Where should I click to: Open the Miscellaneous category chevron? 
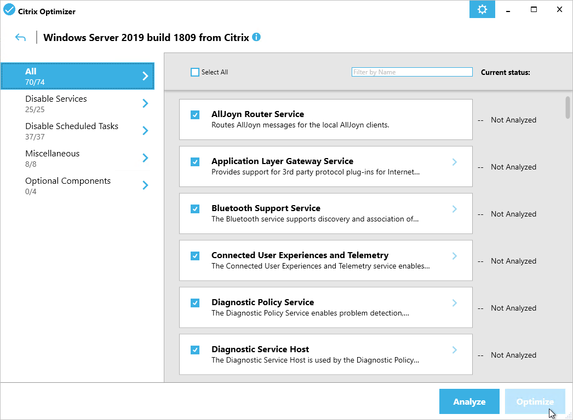pyautogui.click(x=146, y=158)
